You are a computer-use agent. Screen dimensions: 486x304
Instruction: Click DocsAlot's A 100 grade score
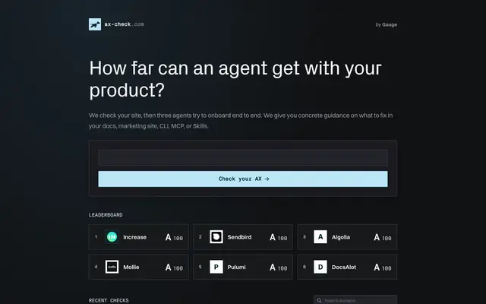click(383, 267)
